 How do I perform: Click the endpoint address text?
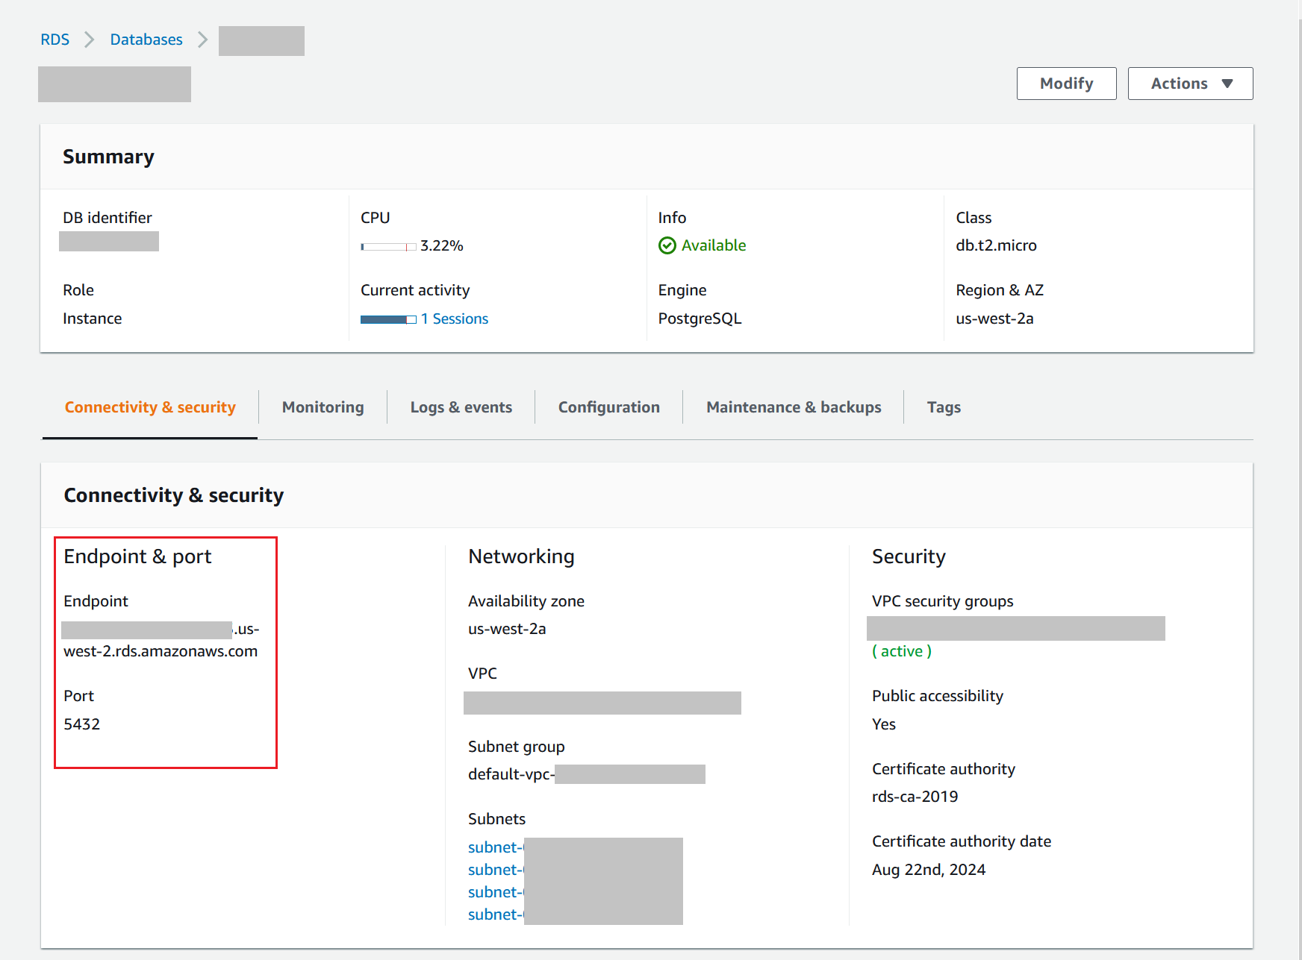point(161,650)
